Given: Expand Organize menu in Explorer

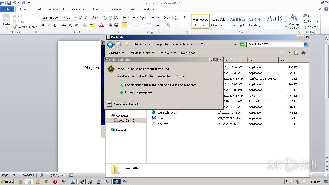Looking at the screenshot, I should pyautogui.click(x=116, y=53).
